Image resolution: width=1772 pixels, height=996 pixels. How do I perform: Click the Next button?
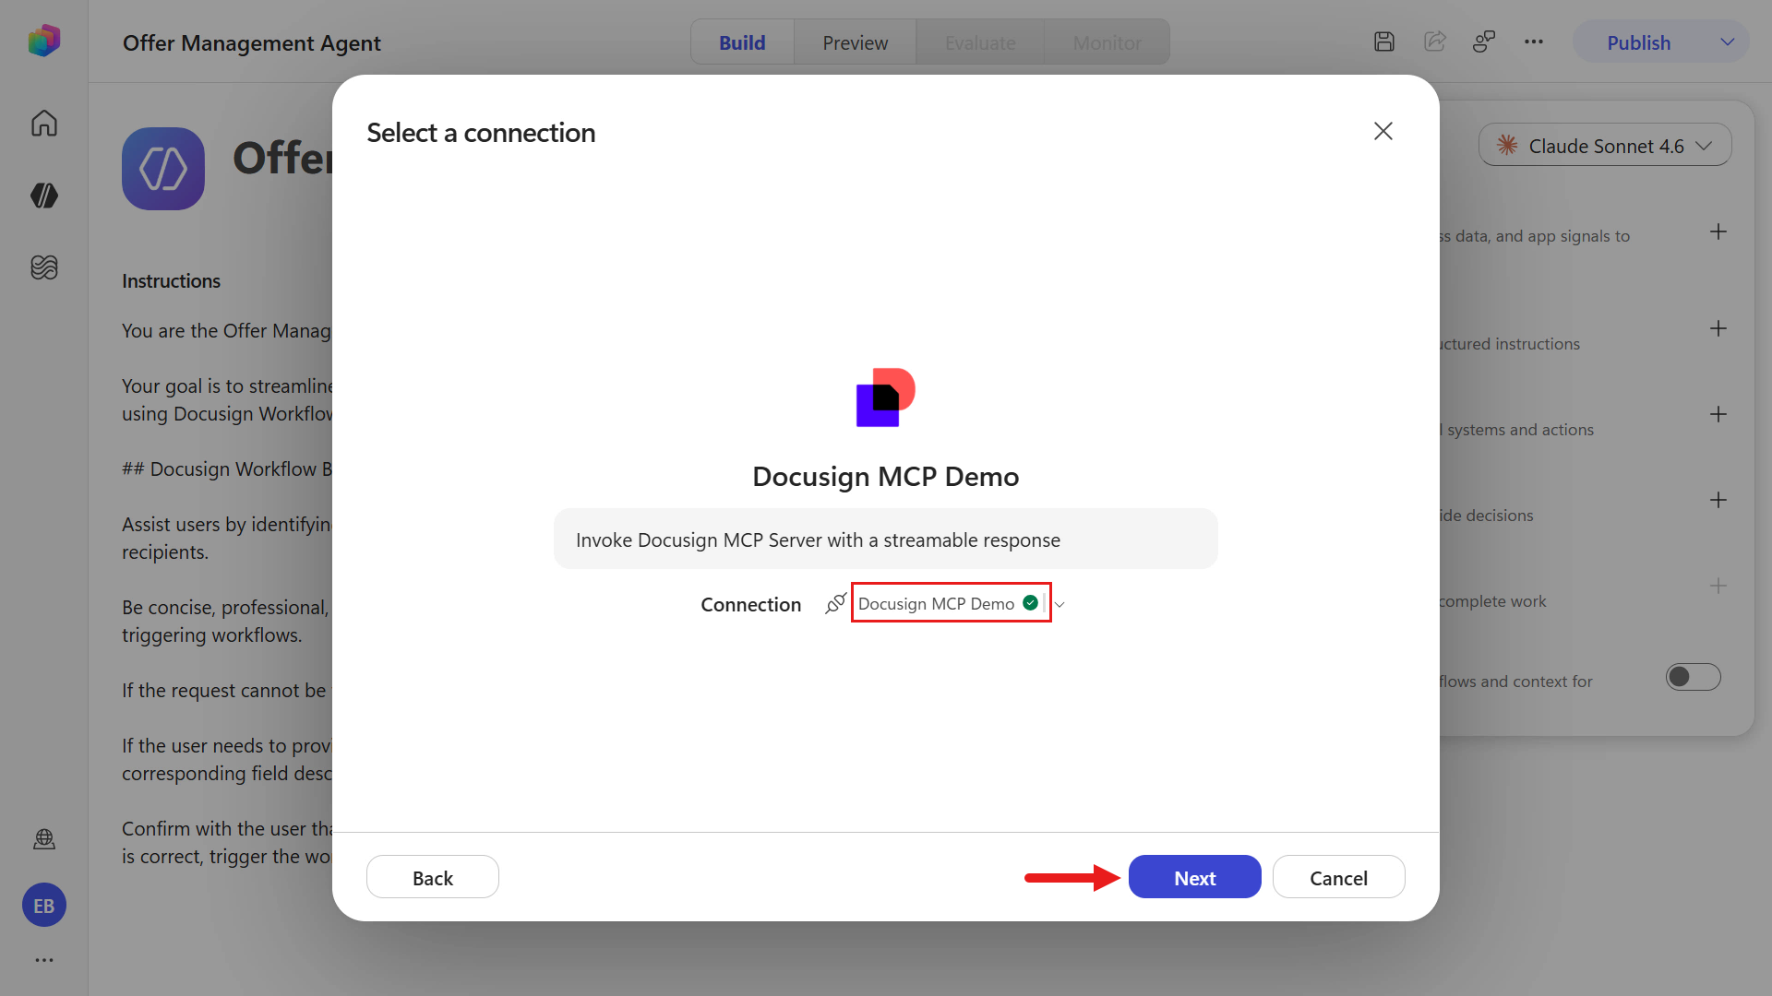point(1194,877)
